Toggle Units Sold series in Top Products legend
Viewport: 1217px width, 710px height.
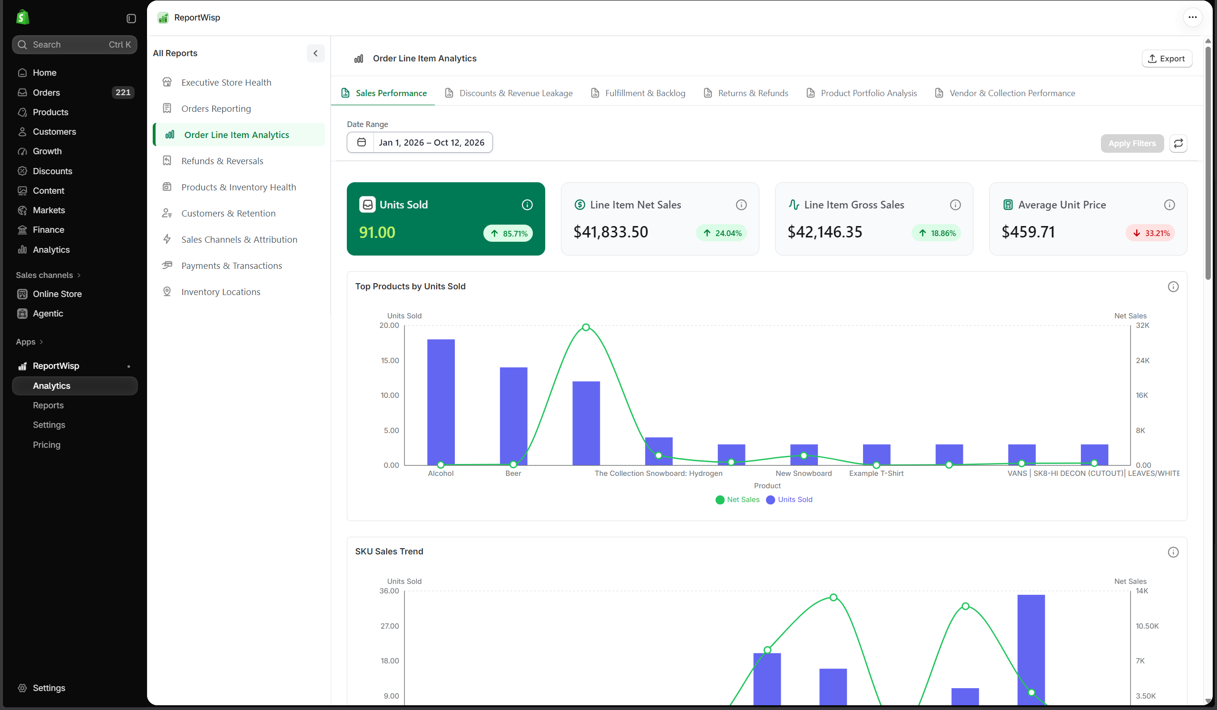click(x=789, y=499)
